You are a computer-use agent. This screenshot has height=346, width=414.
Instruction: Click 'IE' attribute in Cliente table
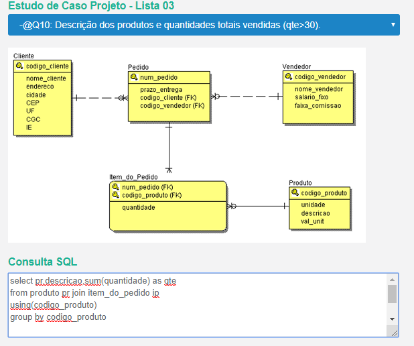pyautogui.click(x=29, y=127)
